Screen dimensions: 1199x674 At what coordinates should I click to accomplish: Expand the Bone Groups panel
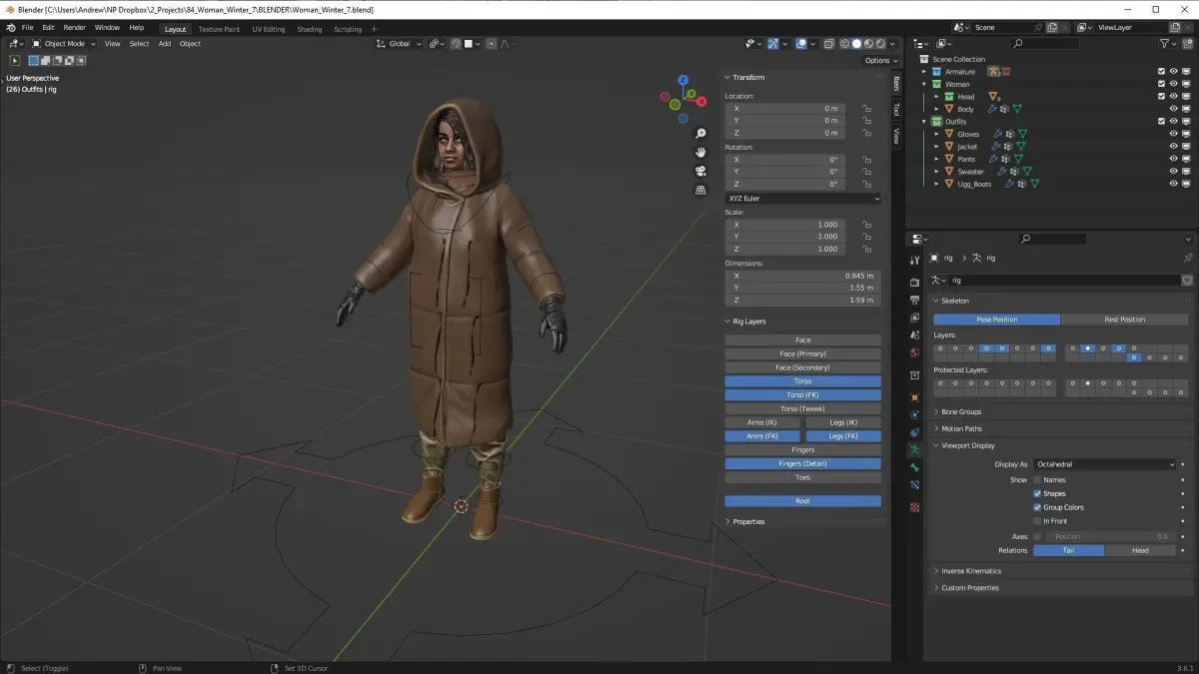click(961, 411)
